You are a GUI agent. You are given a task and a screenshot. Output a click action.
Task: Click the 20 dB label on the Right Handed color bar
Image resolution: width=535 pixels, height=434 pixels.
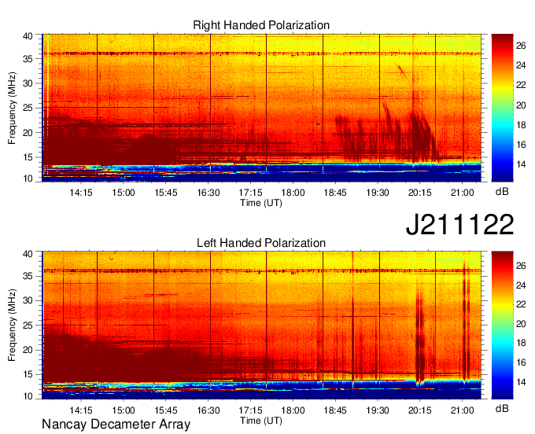coord(521,105)
